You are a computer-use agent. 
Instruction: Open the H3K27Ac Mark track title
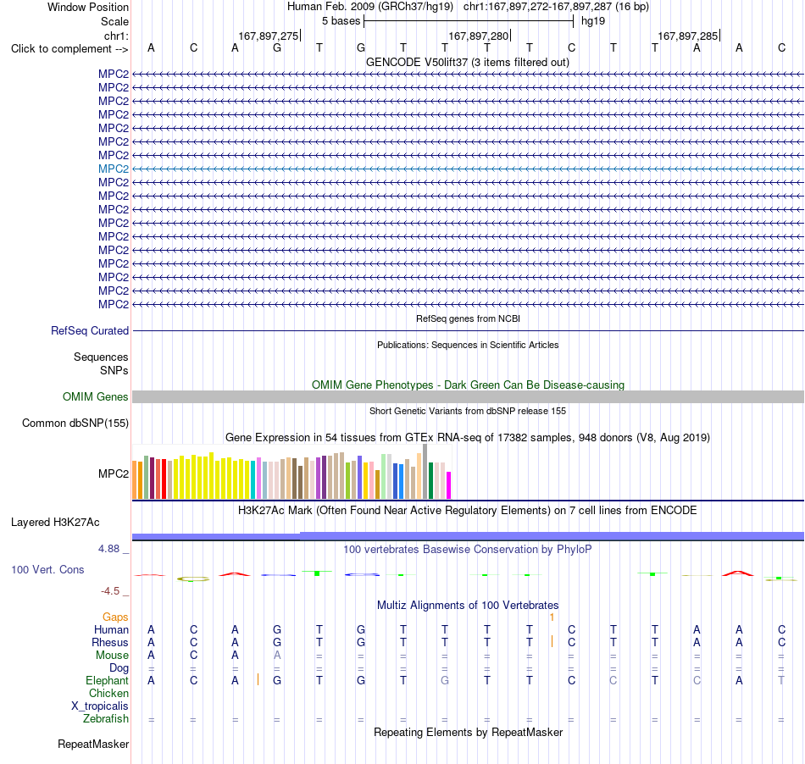point(468,511)
